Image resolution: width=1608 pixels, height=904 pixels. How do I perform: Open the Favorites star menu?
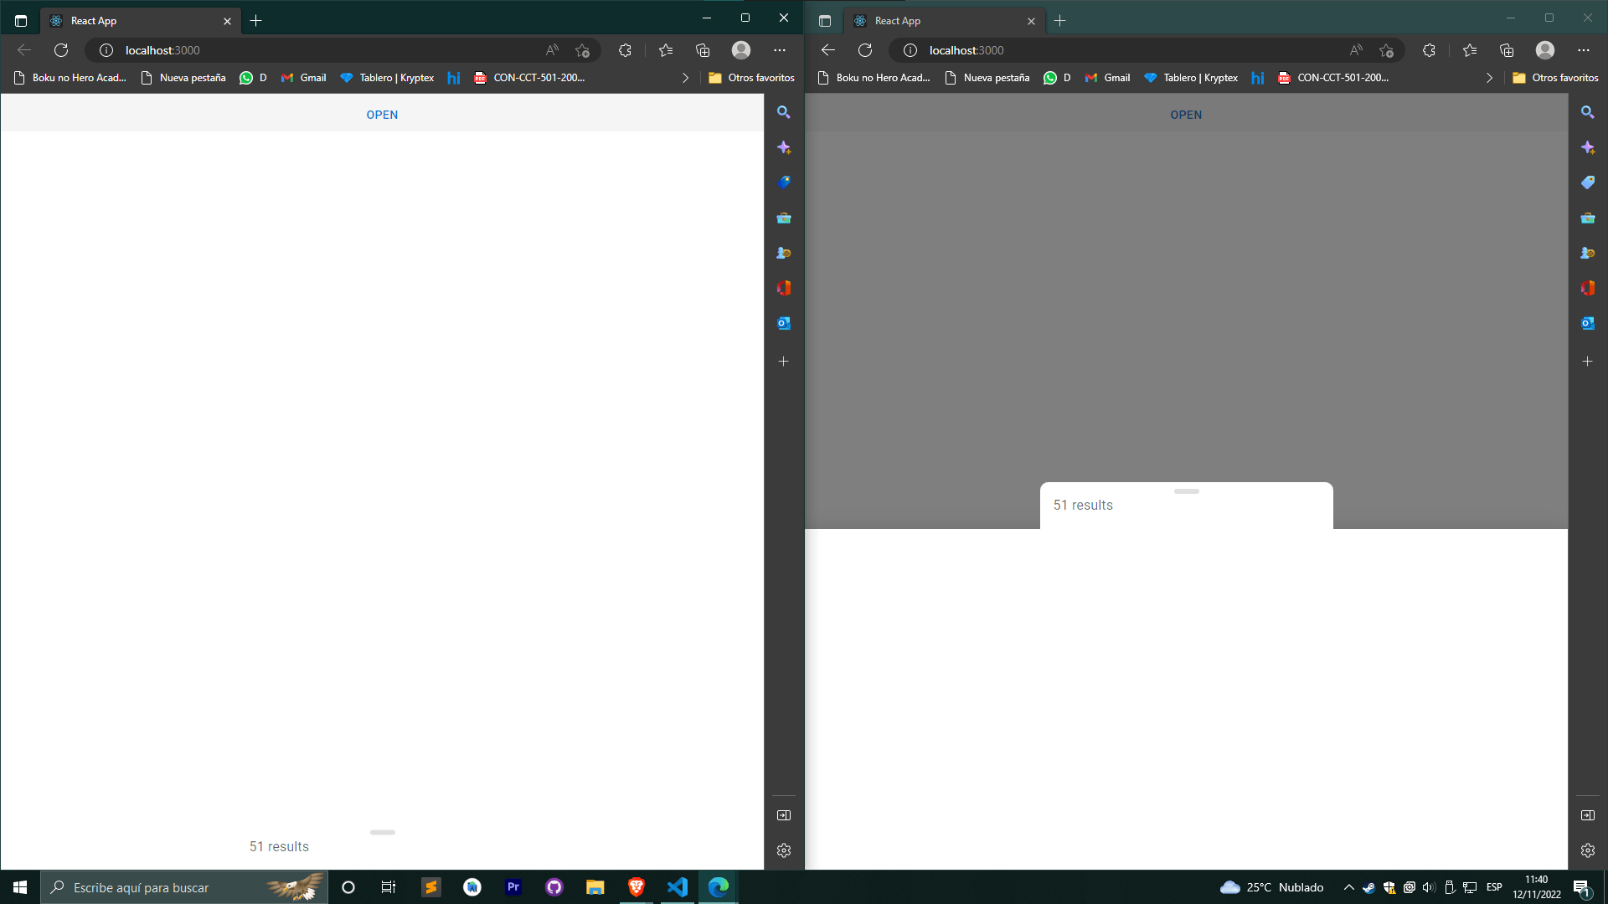[x=664, y=50]
